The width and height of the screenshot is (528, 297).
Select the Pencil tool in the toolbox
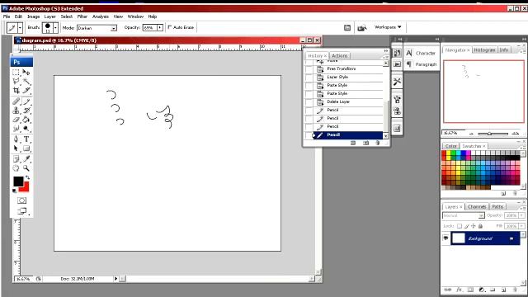26,101
